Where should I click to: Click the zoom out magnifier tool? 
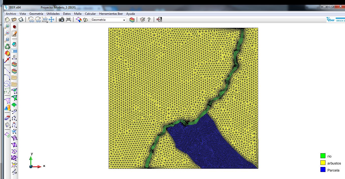(7, 33)
